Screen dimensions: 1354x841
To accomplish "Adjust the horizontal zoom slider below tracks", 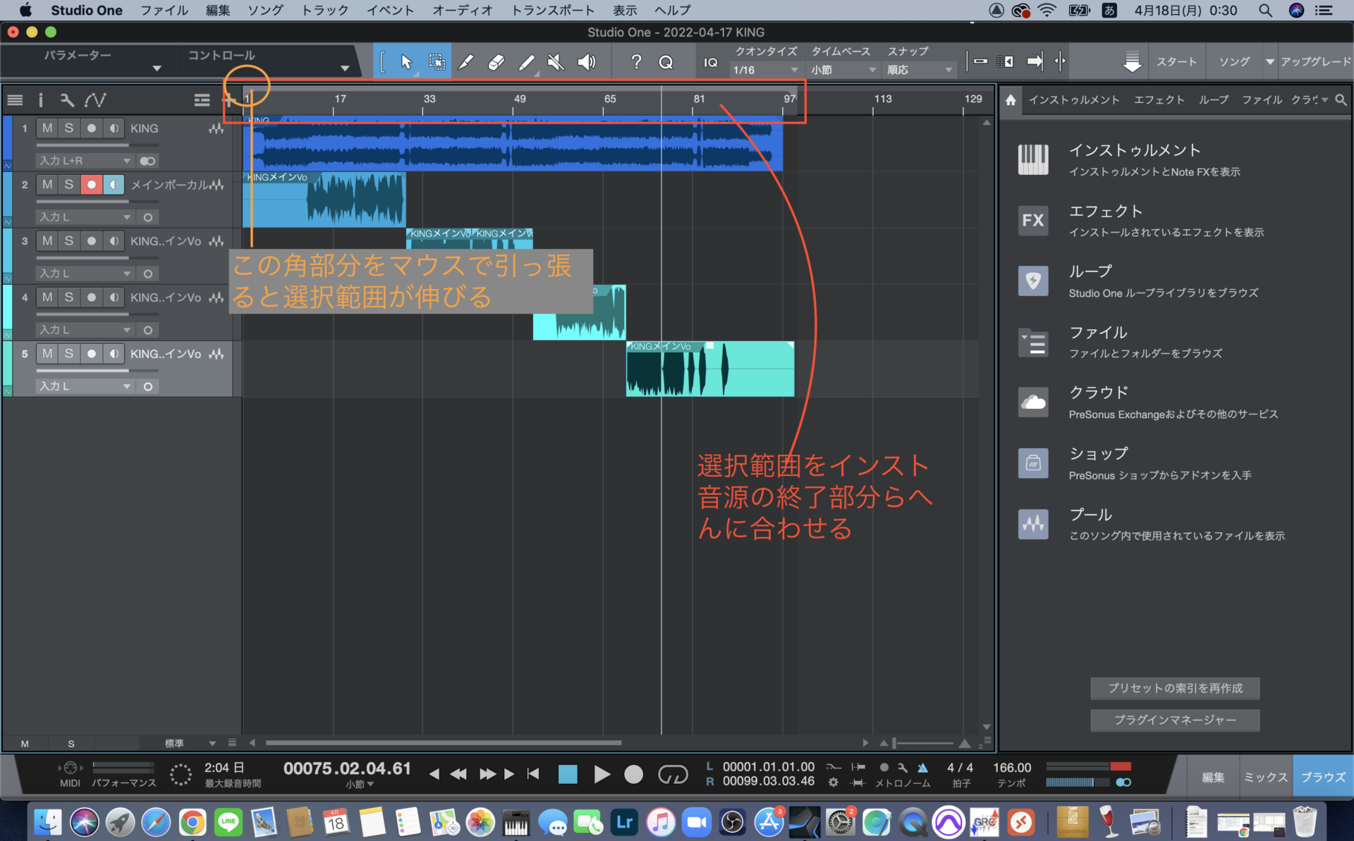I will click(923, 743).
